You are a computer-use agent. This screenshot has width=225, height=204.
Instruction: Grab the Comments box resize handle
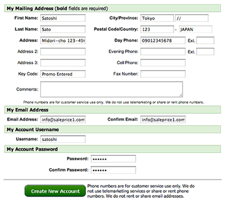[x=181, y=95]
